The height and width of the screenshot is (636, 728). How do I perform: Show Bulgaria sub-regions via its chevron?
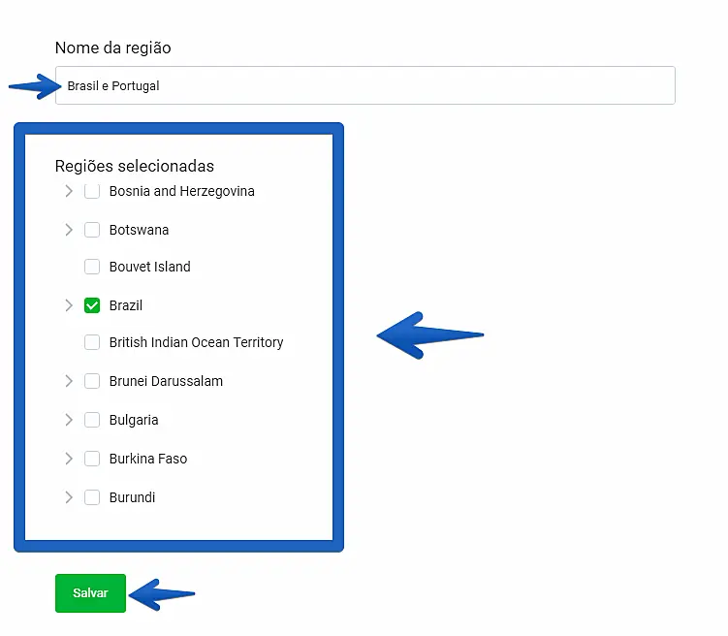68,420
